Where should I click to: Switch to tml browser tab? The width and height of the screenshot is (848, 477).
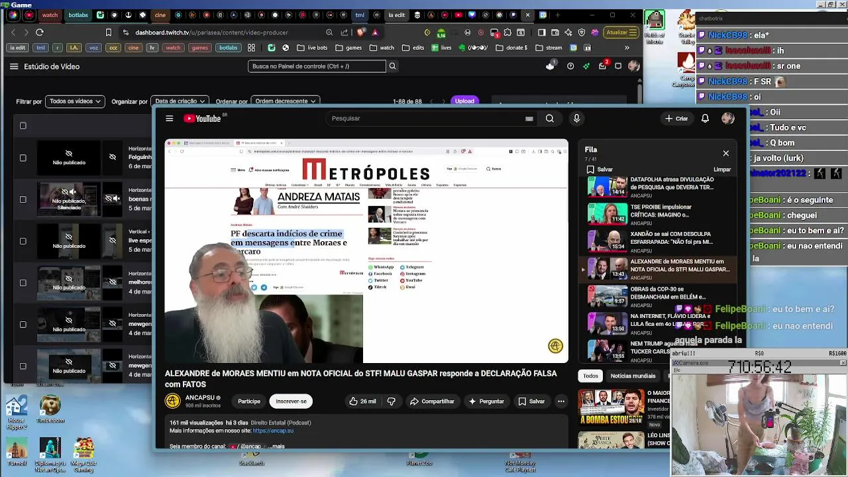click(360, 15)
